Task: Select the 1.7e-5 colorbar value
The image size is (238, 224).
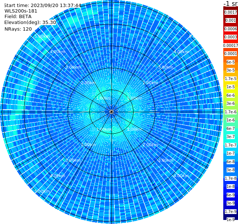Action: click(x=231, y=79)
